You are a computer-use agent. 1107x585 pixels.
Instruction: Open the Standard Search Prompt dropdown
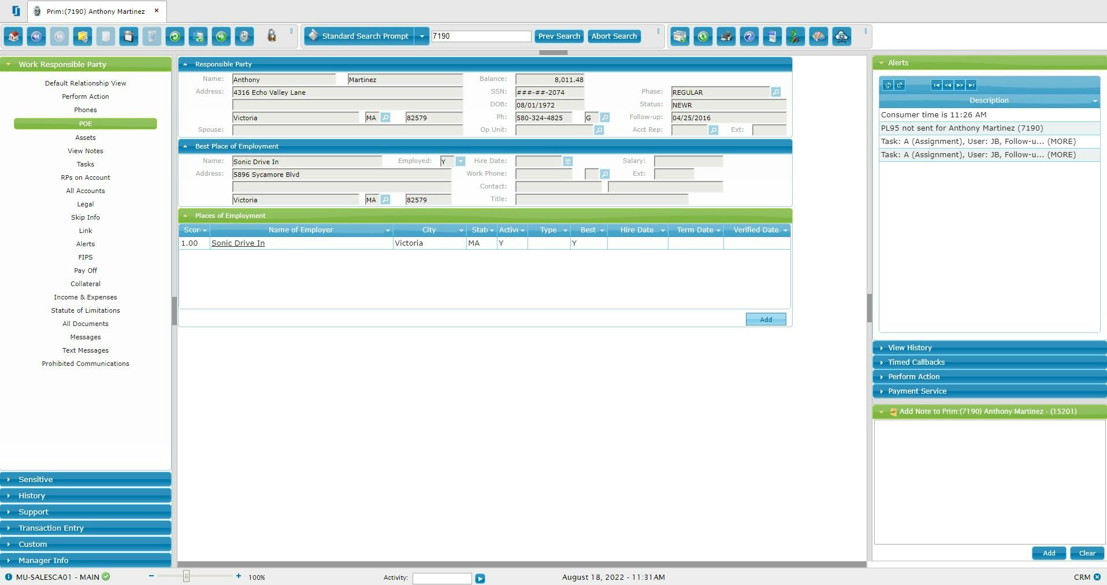pyautogui.click(x=422, y=36)
